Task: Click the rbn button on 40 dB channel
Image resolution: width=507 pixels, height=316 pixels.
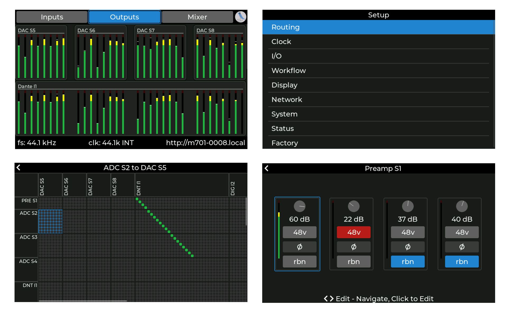Action: point(462,261)
